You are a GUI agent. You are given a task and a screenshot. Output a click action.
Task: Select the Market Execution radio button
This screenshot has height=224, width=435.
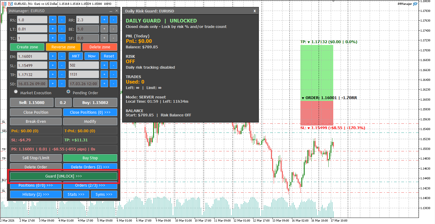pos(16,91)
